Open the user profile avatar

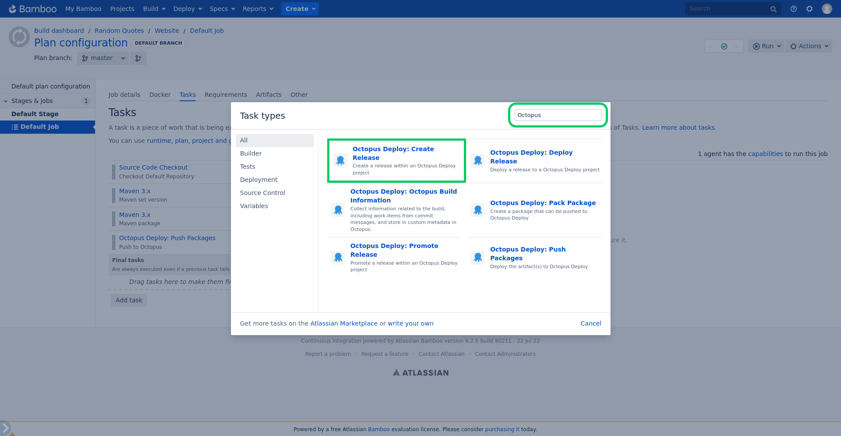pos(827,9)
